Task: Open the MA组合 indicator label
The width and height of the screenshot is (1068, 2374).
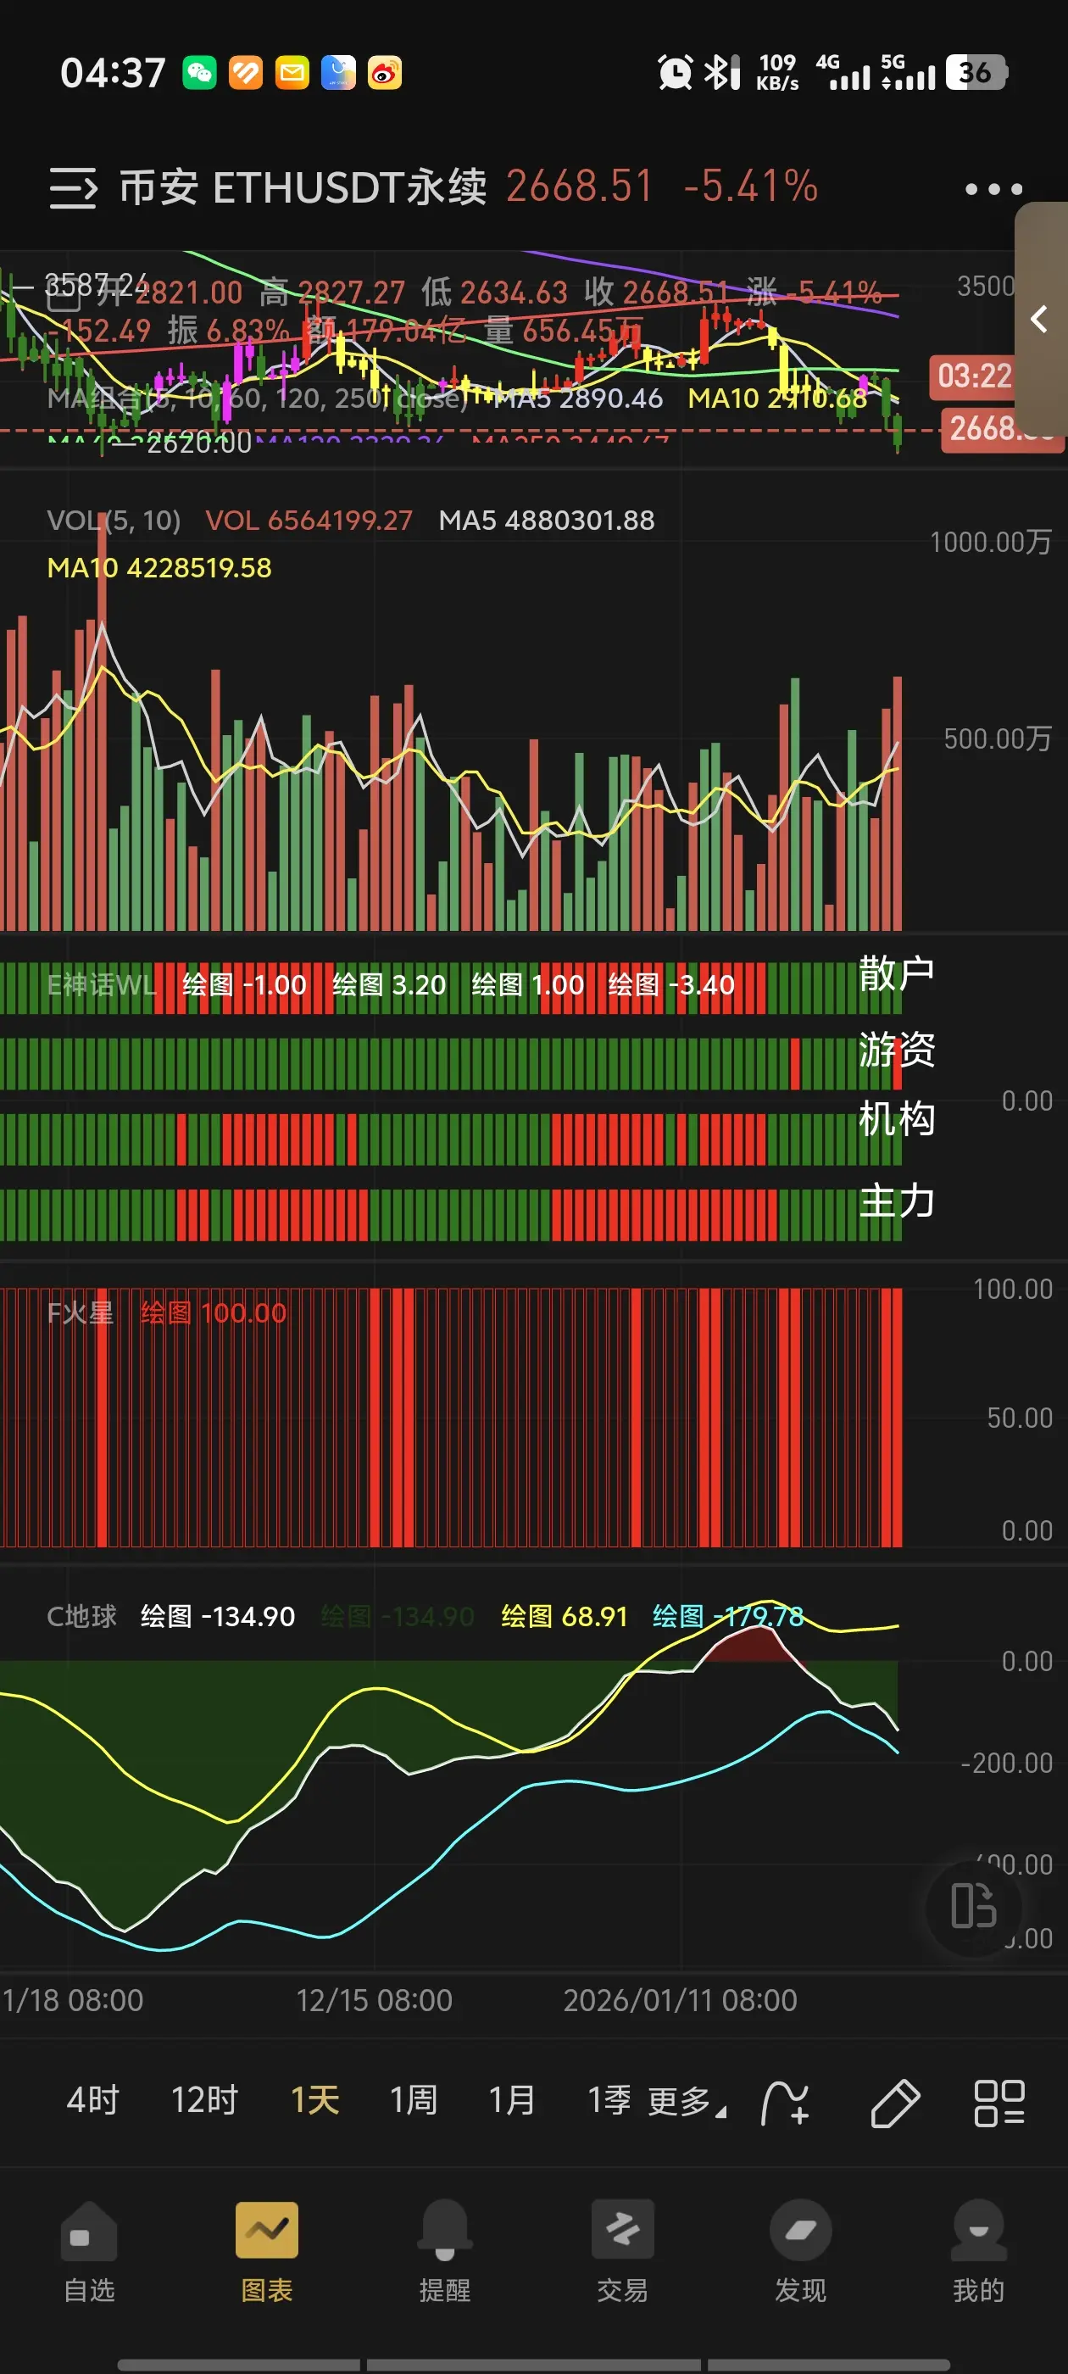Action: [257, 398]
